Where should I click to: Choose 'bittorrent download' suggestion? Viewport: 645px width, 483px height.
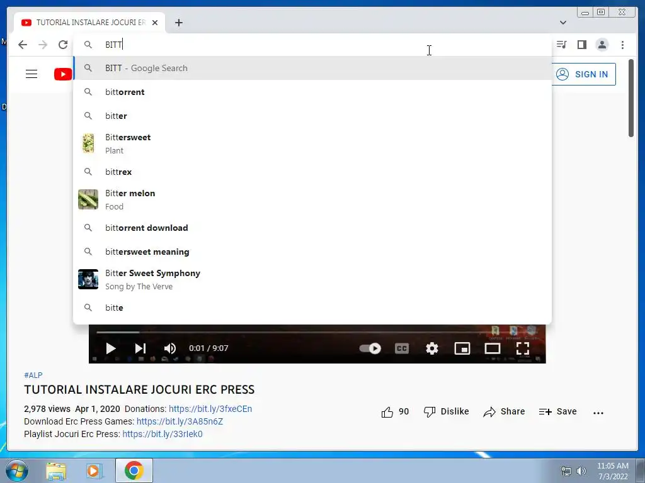pos(312,228)
